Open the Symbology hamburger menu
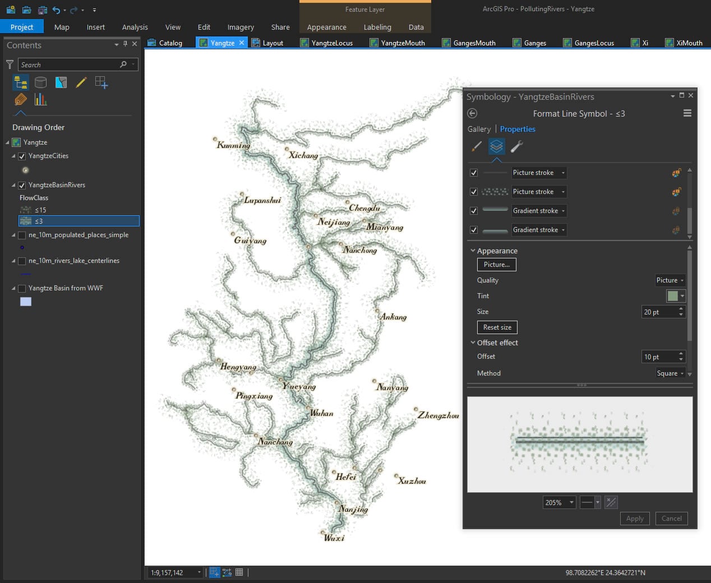 (687, 113)
